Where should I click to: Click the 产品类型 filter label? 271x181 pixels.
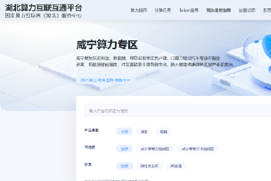(91, 130)
